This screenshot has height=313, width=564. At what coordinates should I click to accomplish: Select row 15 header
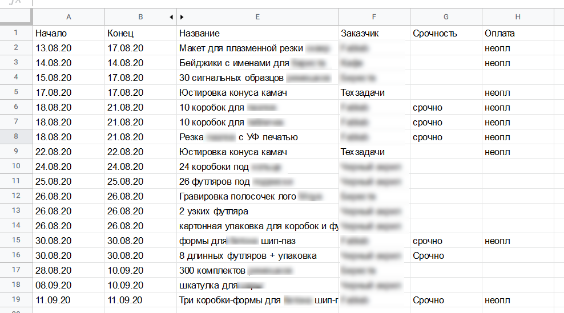[x=16, y=240]
